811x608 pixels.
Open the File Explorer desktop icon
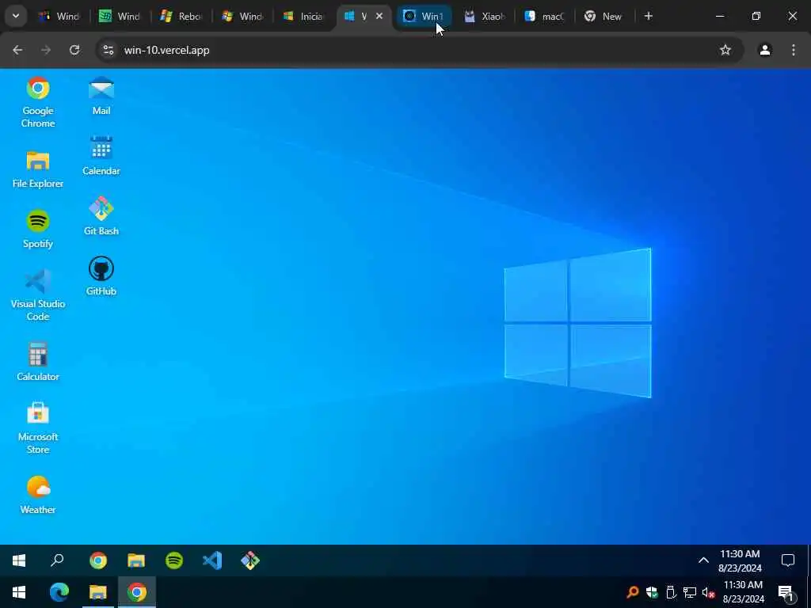38,169
